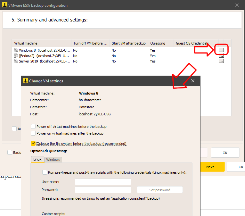Enable Power off virtual machines before the backup
Viewport: 245px width, 216px height.
pyautogui.click(x=33, y=126)
